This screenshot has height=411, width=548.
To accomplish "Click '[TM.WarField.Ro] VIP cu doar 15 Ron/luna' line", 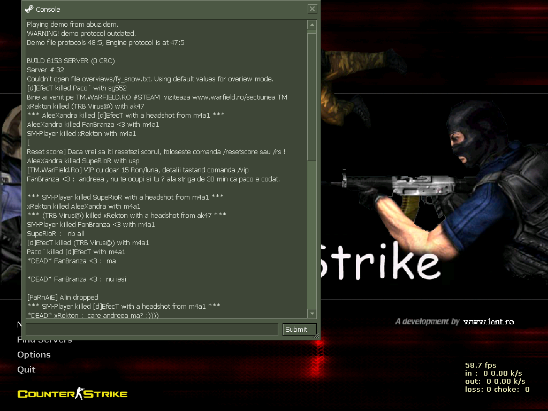I will pos(138,170).
